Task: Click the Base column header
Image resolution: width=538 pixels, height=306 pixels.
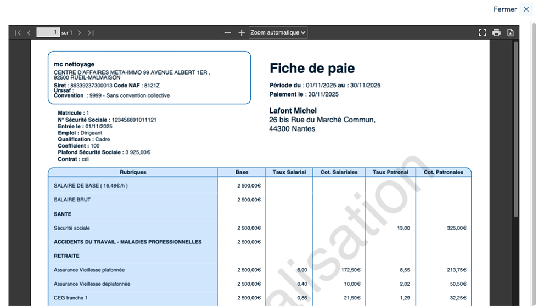Action: pyautogui.click(x=242, y=172)
